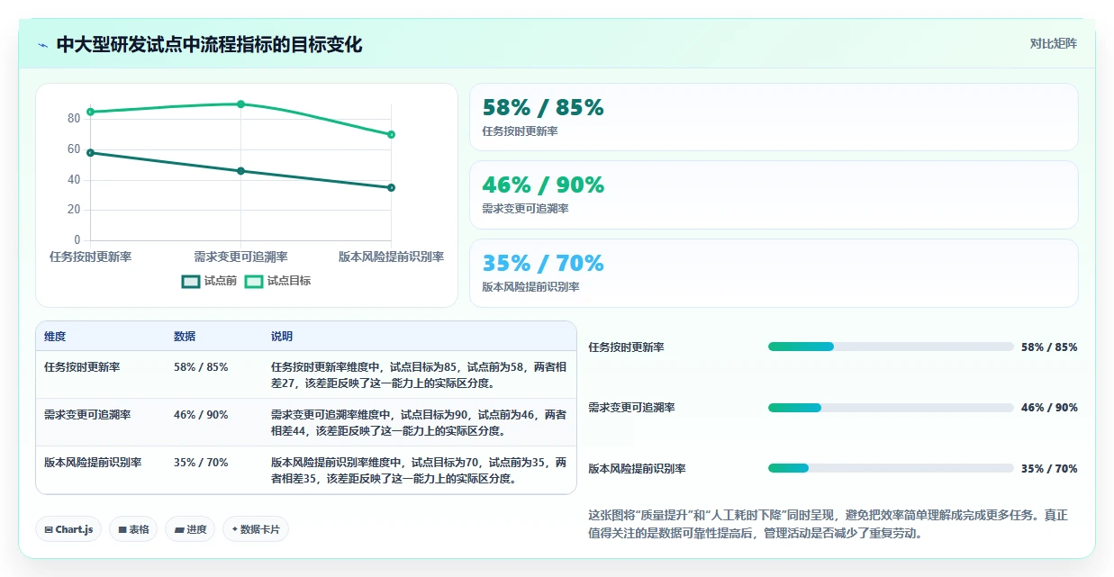Viewport: 1114px width, 577px height.
Task: Click the 任务按时更新率 progress bar
Action: pyautogui.click(x=891, y=347)
